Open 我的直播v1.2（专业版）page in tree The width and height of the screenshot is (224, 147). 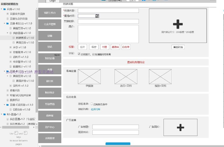click(22, 119)
